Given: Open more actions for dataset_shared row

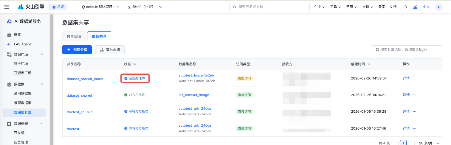Looking at the screenshot, I should click(x=414, y=95).
